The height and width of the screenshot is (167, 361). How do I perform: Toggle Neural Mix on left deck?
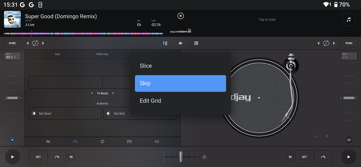[71, 157]
